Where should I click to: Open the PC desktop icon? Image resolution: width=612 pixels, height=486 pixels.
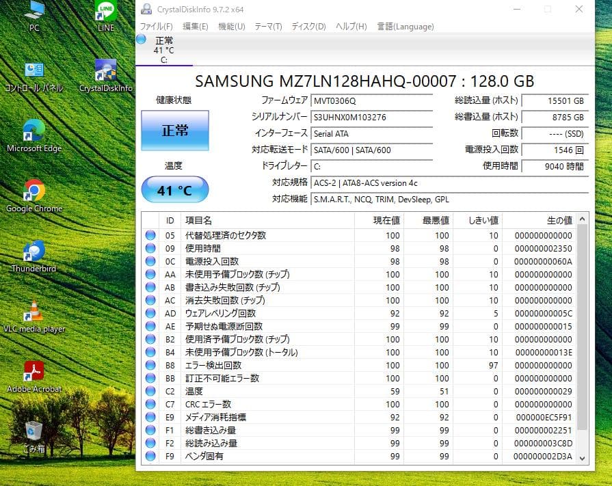click(x=34, y=16)
